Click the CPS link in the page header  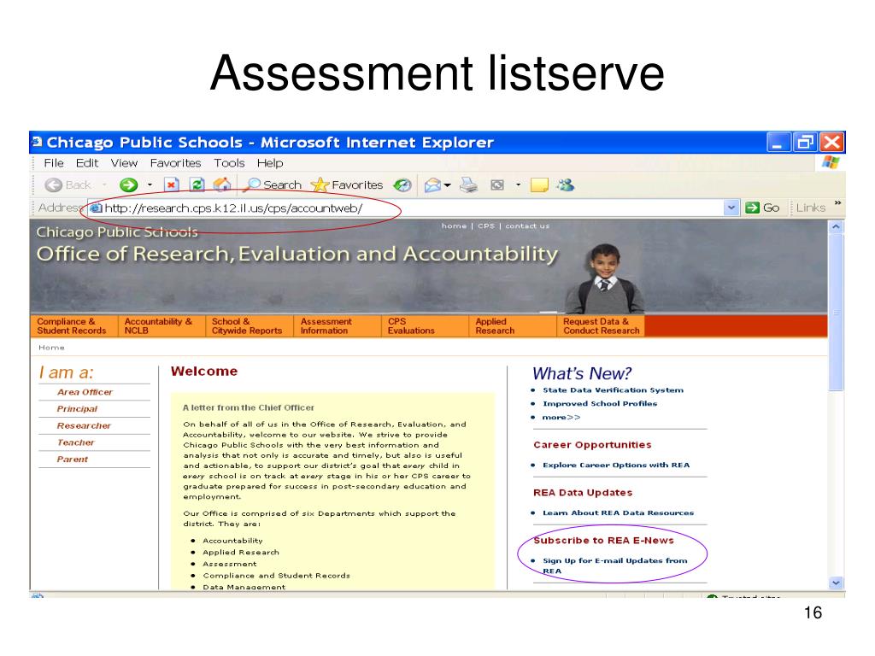[486, 225]
